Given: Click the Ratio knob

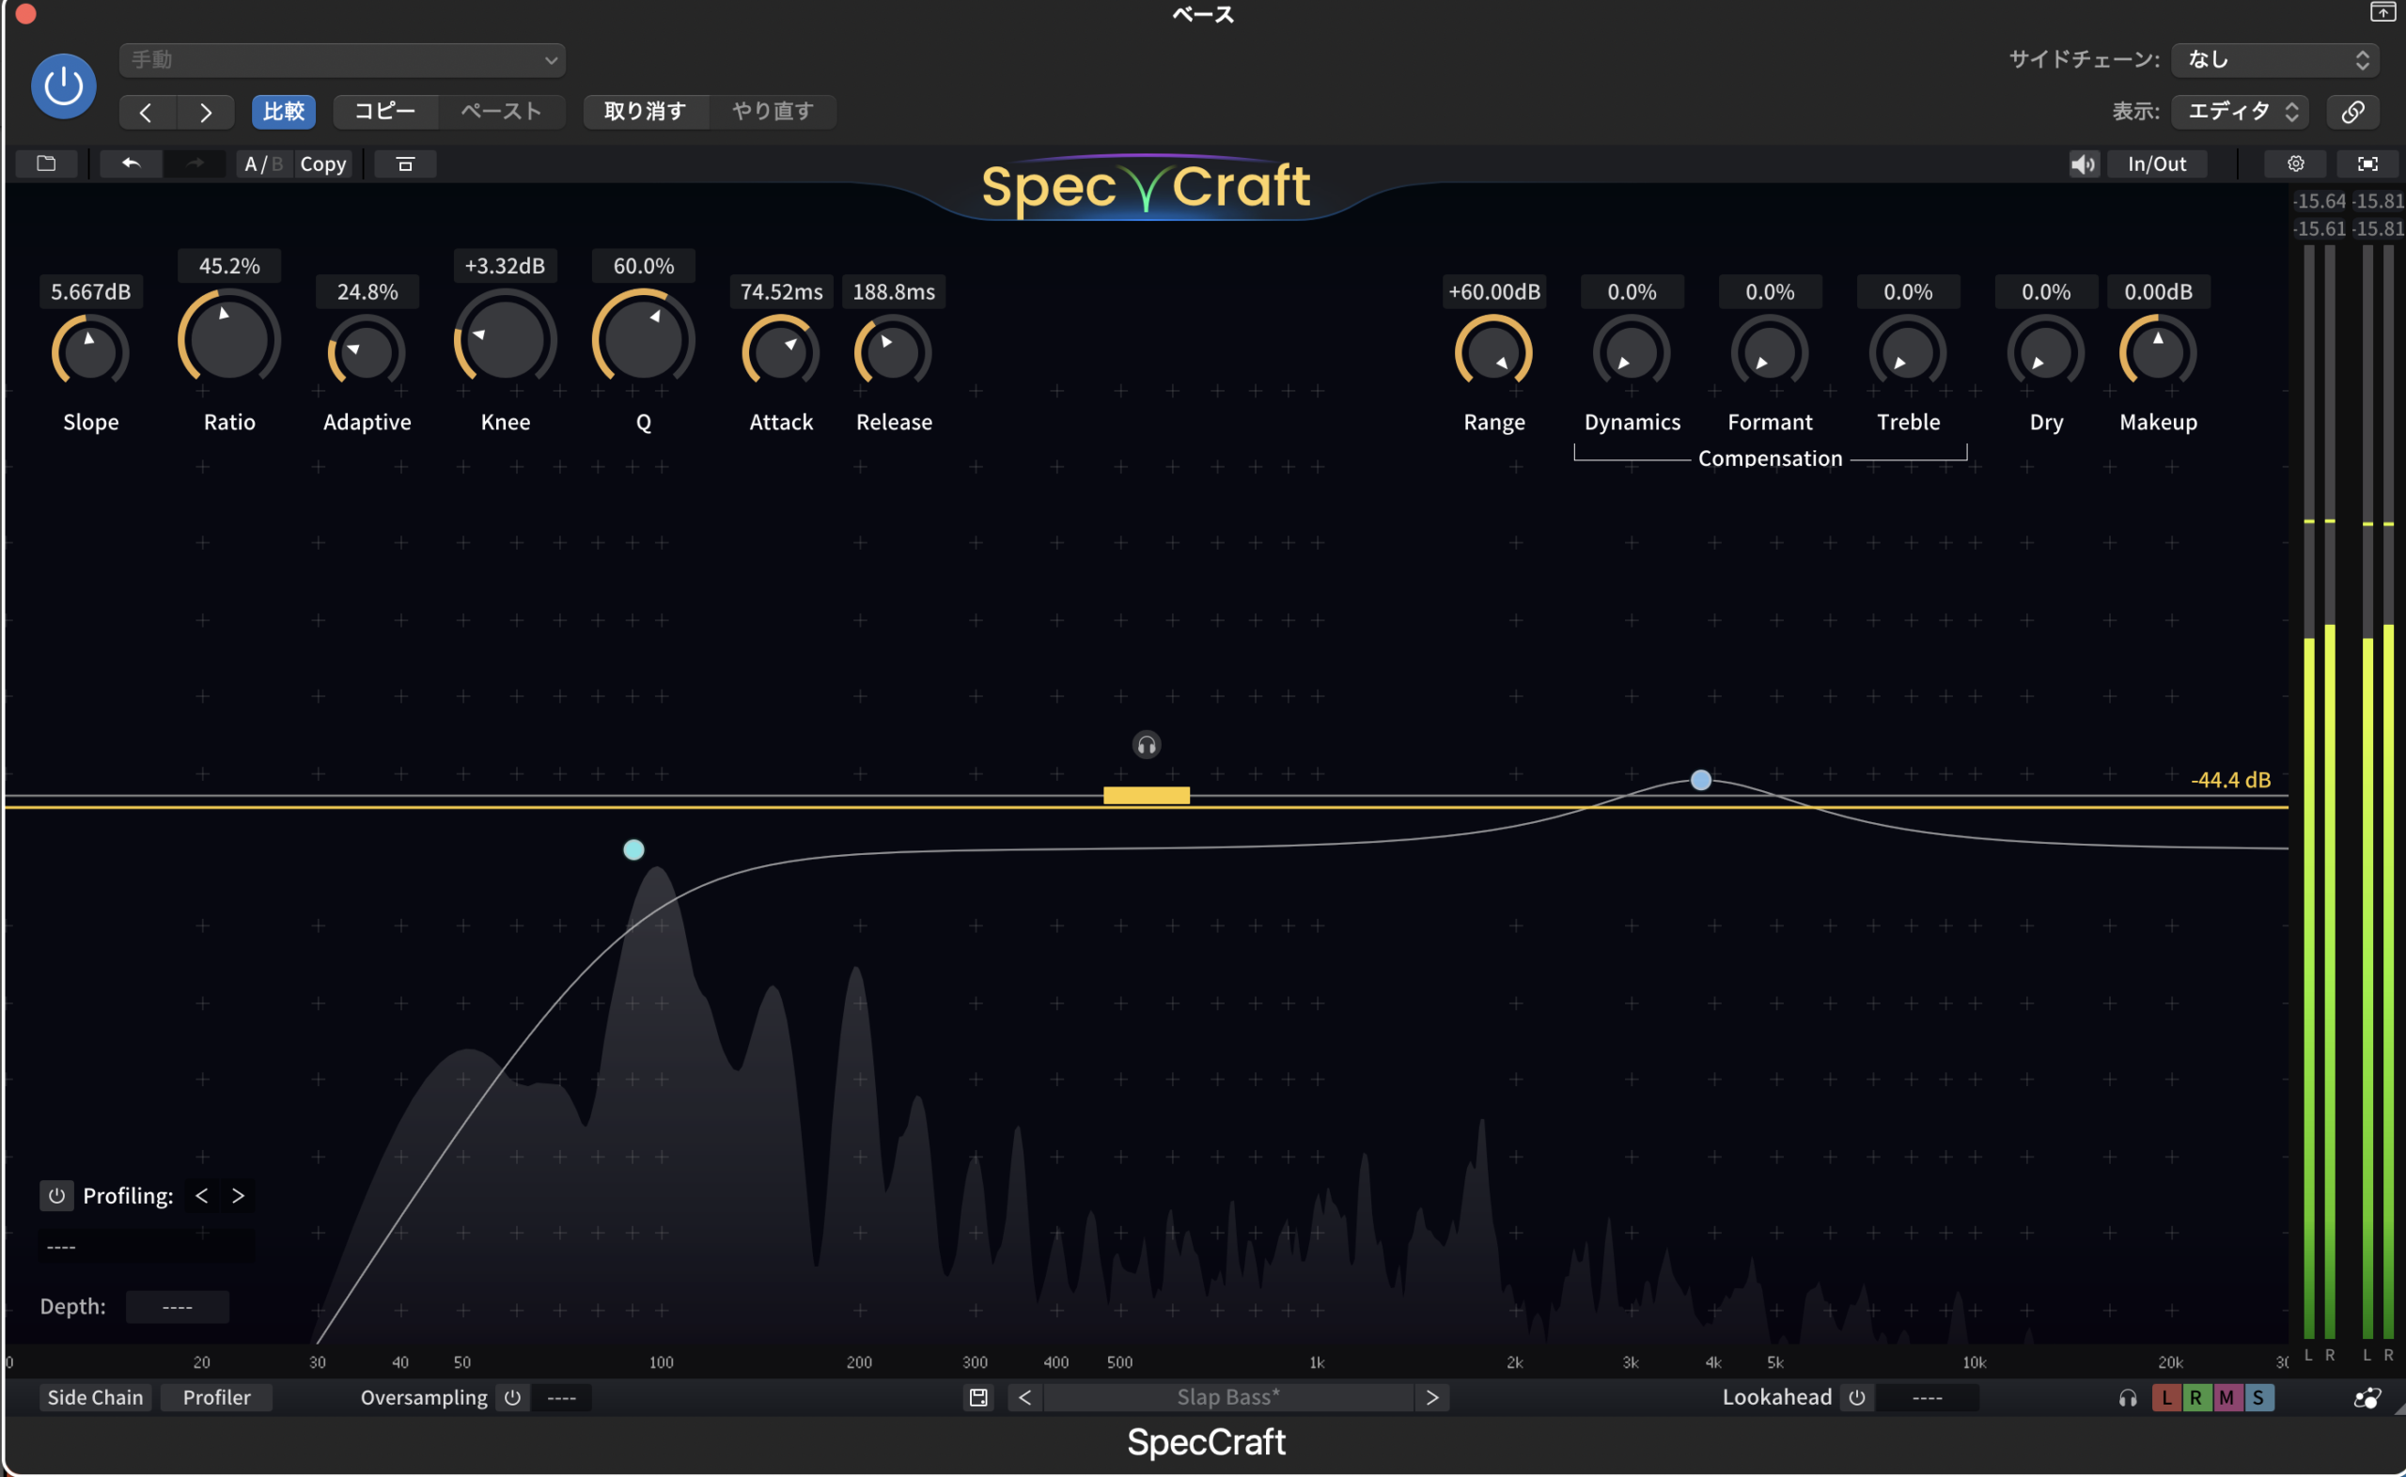Looking at the screenshot, I should pos(228,339).
